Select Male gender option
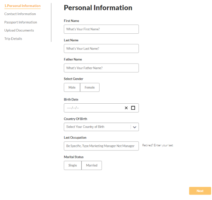This screenshot has height=200, width=212. coord(72,87)
